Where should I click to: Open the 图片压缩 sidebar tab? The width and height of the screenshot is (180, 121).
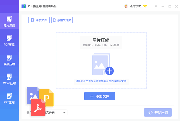(x=9, y=21)
